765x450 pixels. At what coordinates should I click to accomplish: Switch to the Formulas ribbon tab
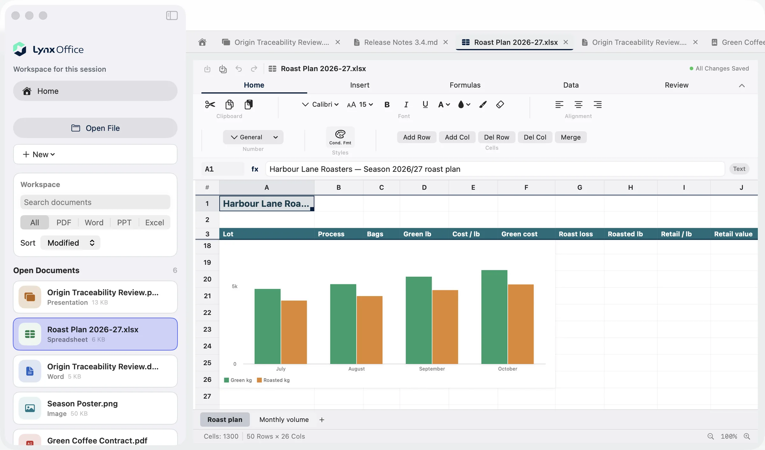coord(465,85)
